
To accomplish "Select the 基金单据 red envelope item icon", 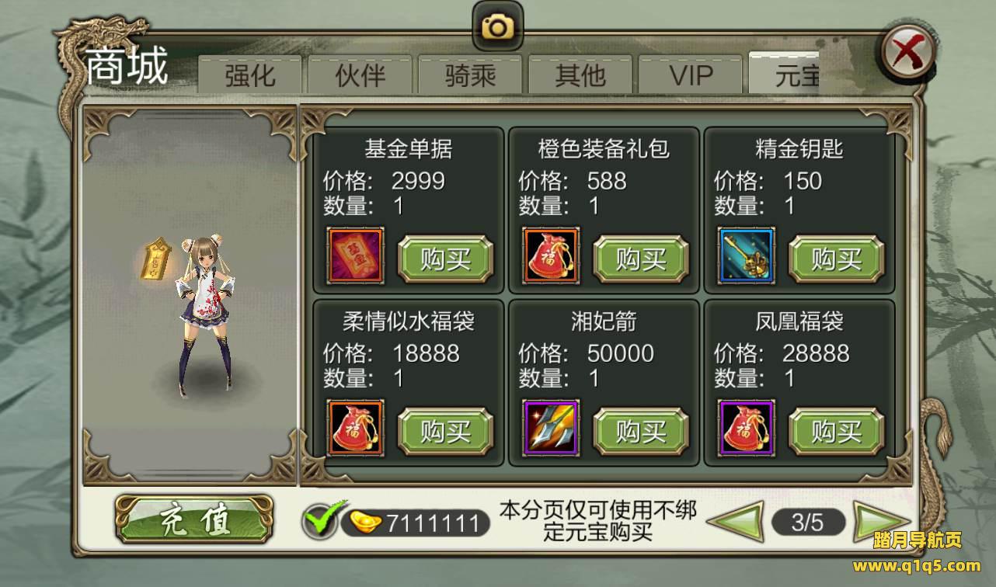I will [x=356, y=255].
